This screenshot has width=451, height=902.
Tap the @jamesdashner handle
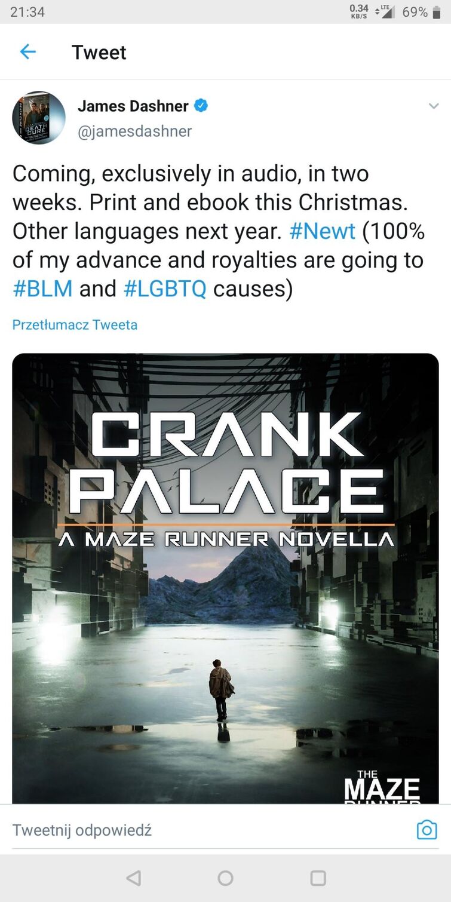coord(134,131)
